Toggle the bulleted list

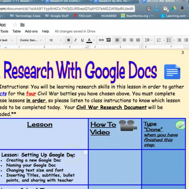[169, 40]
